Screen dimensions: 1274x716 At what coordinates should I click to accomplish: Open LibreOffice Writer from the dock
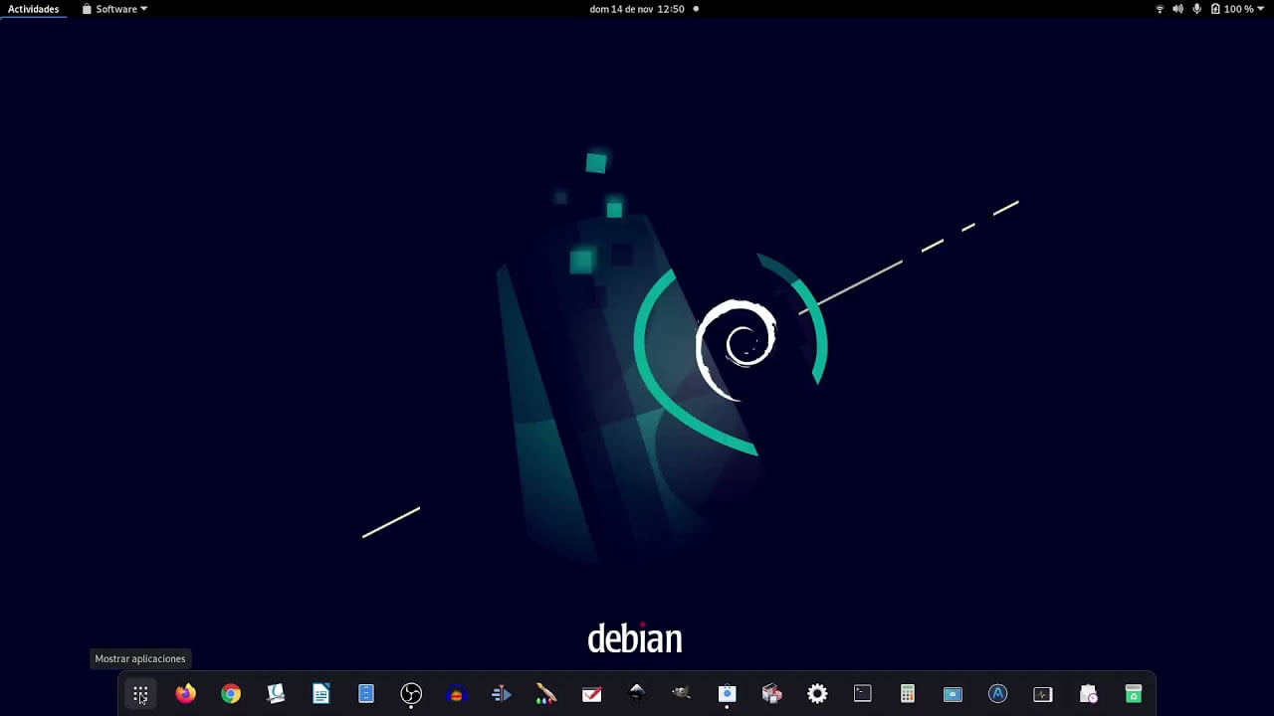click(x=320, y=694)
